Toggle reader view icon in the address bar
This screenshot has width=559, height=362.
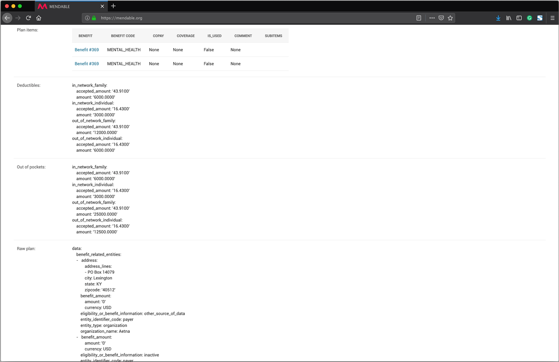[419, 18]
